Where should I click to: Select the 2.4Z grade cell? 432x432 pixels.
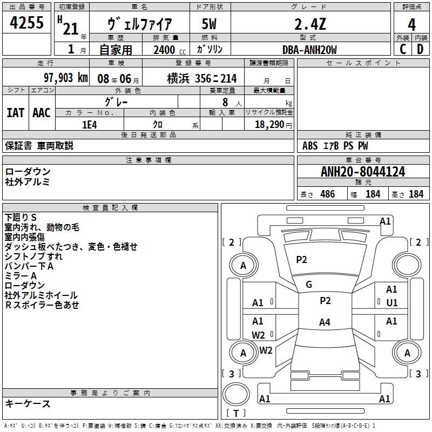pyautogui.click(x=310, y=24)
